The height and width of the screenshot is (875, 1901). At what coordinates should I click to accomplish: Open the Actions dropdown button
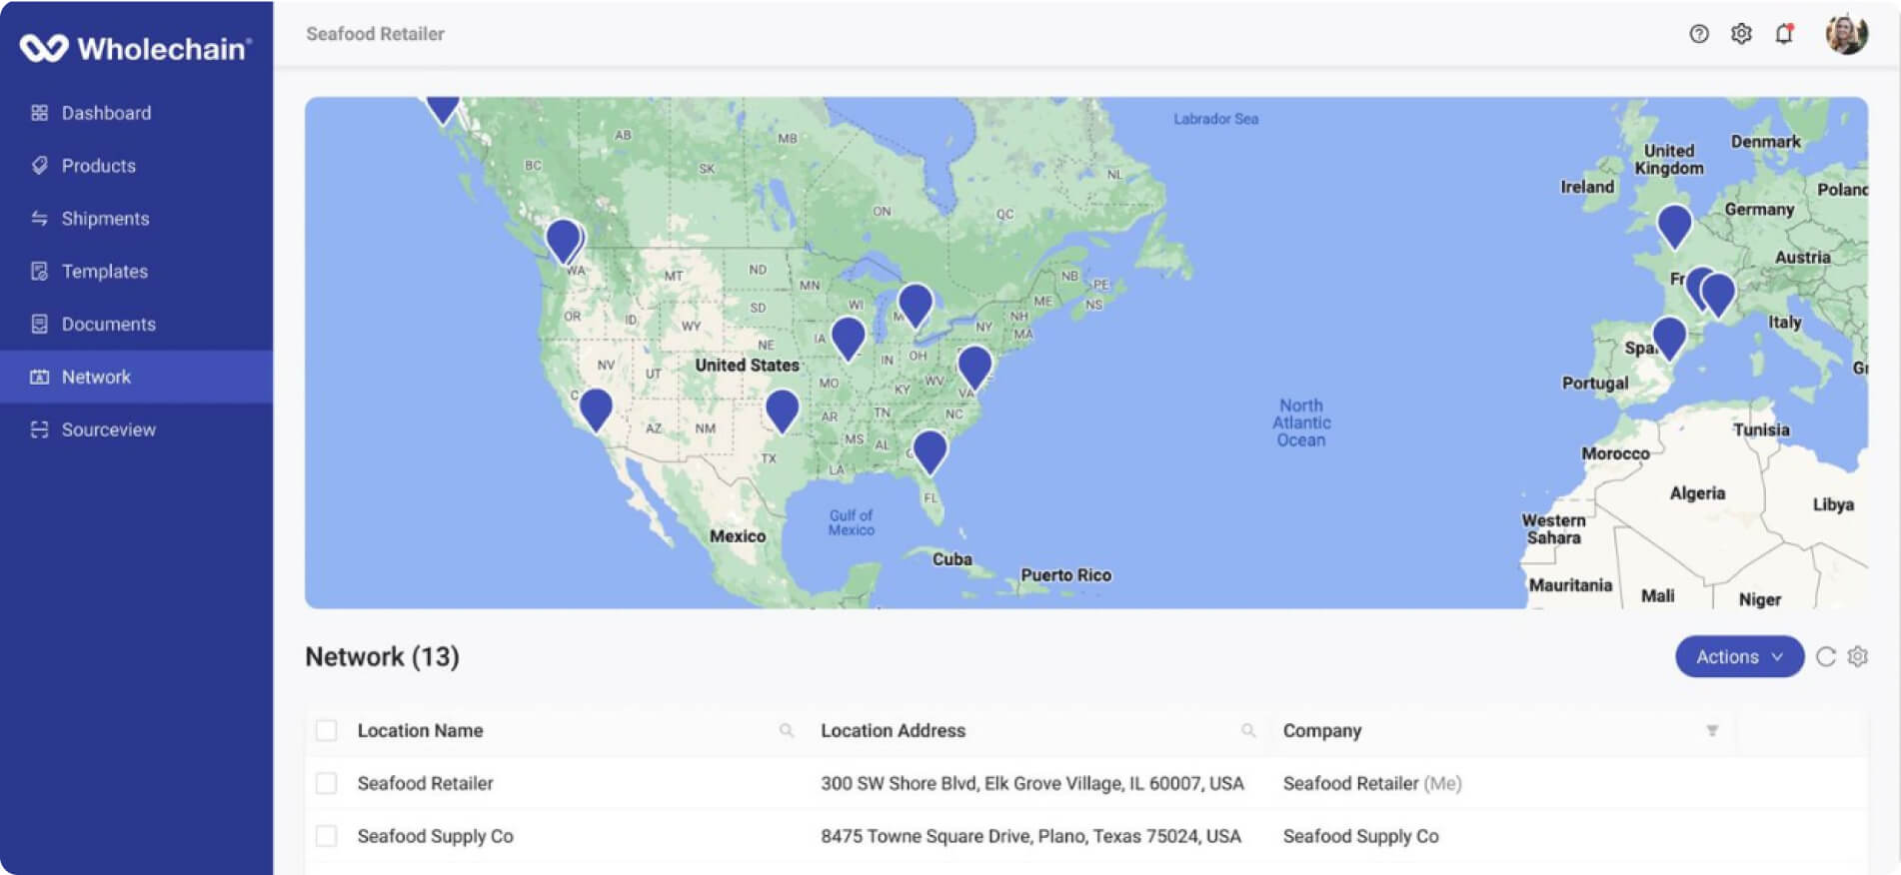(1739, 656)
